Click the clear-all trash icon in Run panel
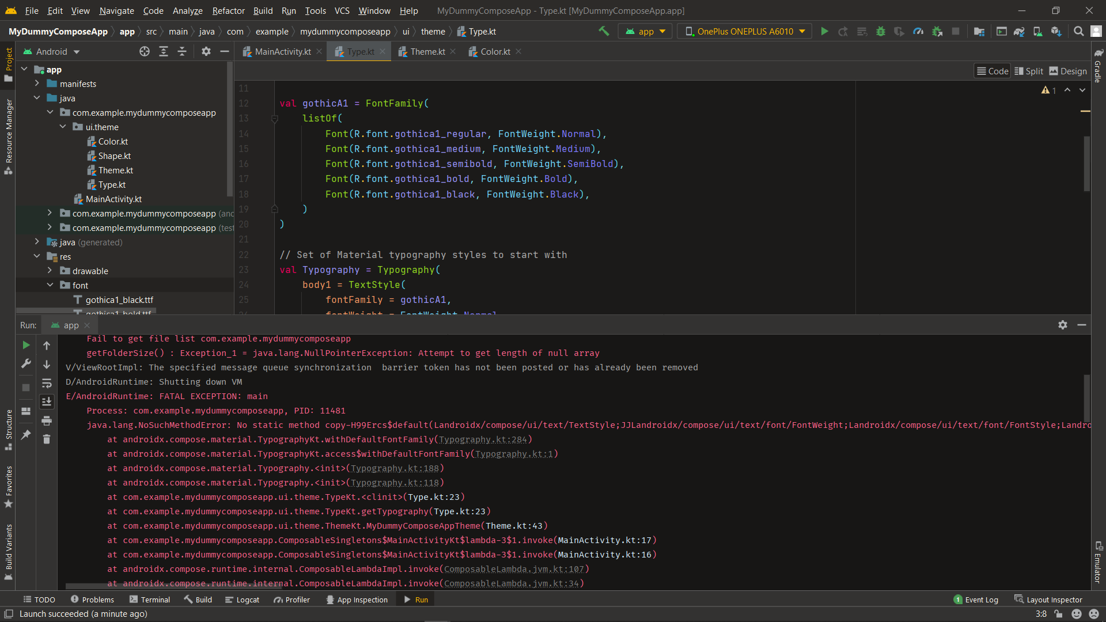This screenshot has width=1106, height=622. pyautogui.click(x=47, y=439)
